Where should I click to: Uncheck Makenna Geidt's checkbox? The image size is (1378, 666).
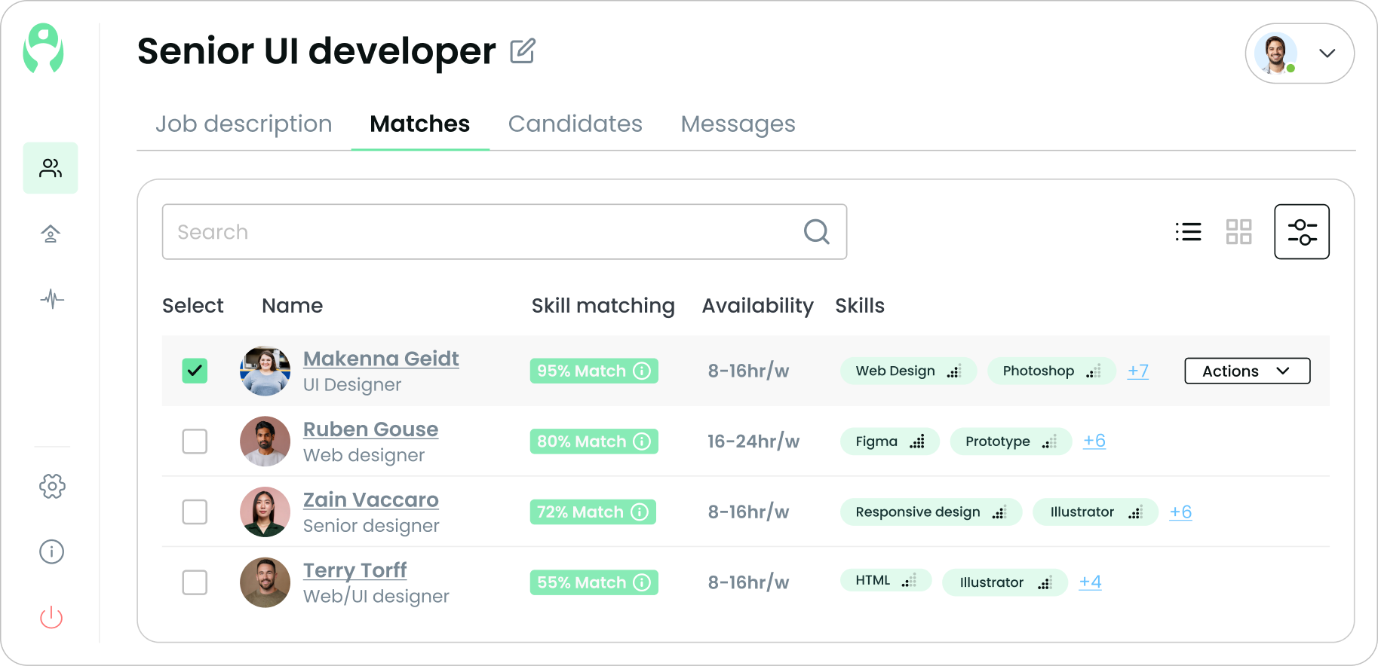[x=195, y=371]
